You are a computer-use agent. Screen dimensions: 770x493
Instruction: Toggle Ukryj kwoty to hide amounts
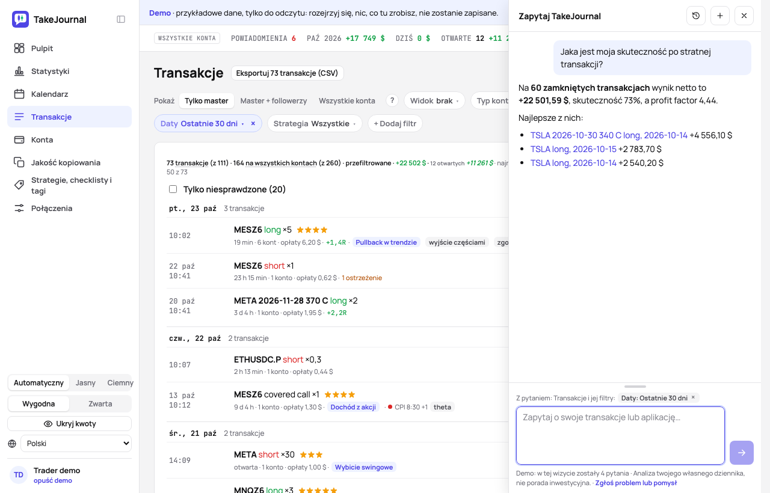[x=69, y=423]
